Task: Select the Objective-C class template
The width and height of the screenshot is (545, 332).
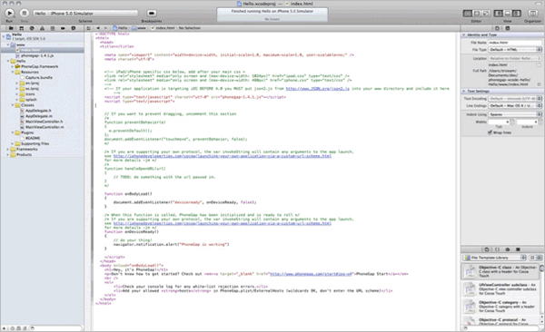Action: tap(500, 271)
